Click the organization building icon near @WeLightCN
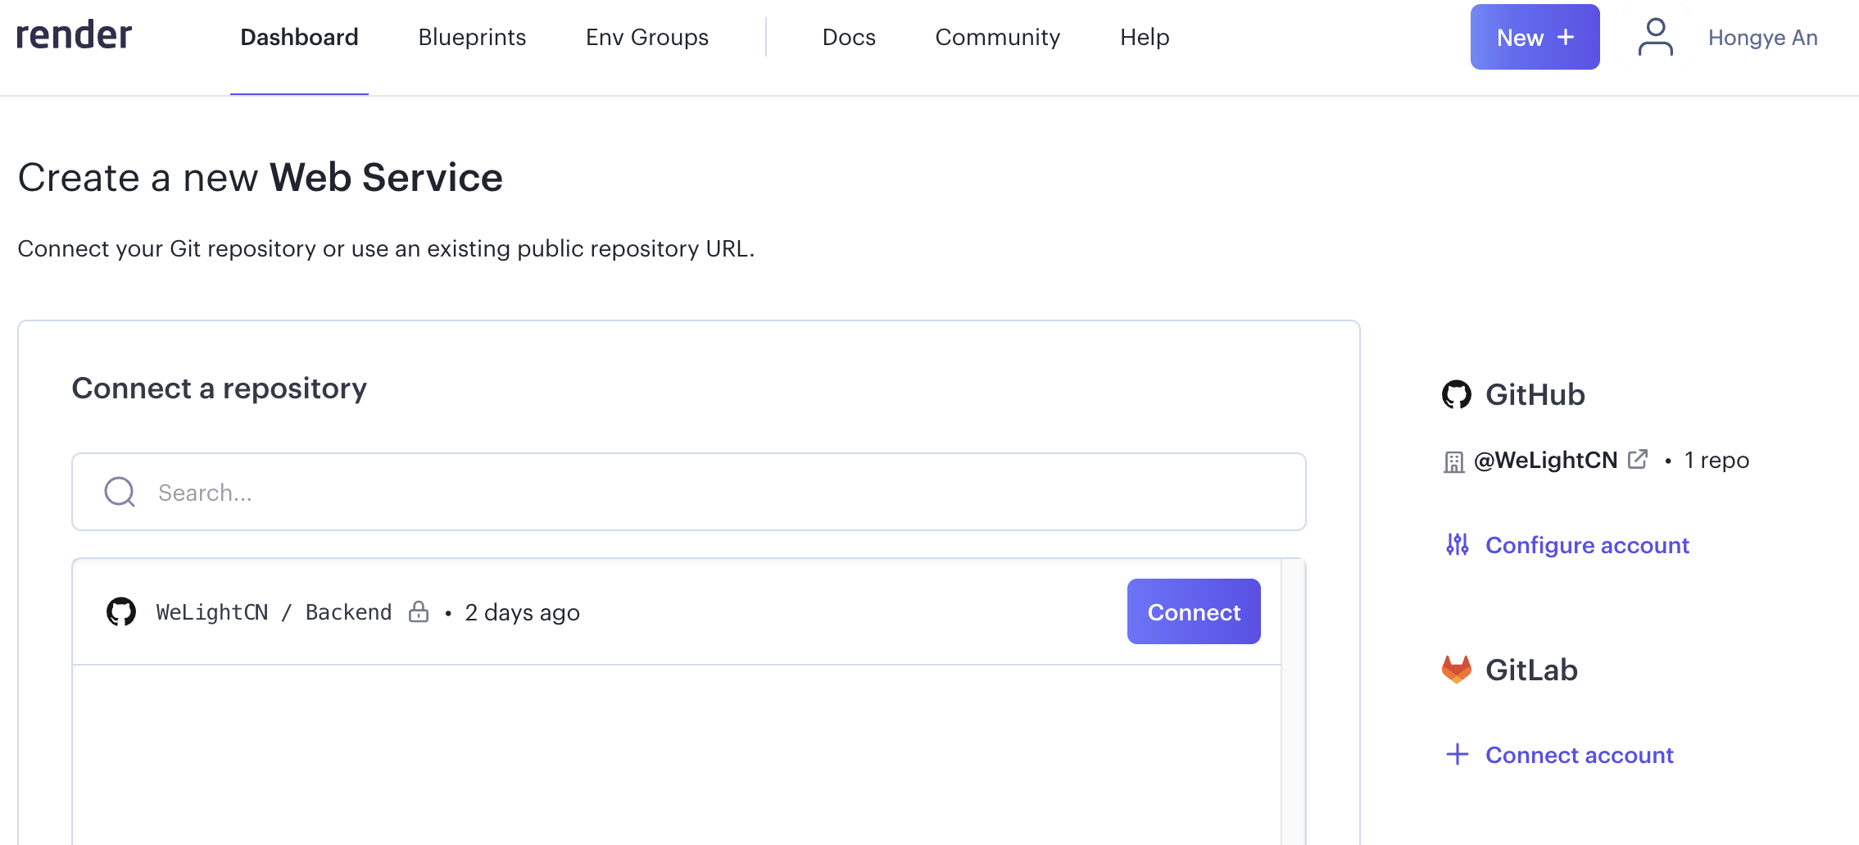The image size is (1859, 845). (1453, 462)
